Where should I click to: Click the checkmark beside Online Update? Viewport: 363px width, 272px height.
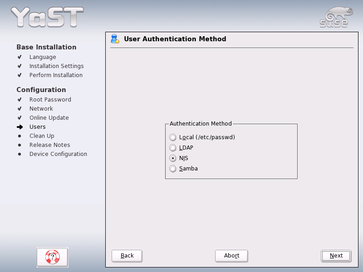coord(20,118)
